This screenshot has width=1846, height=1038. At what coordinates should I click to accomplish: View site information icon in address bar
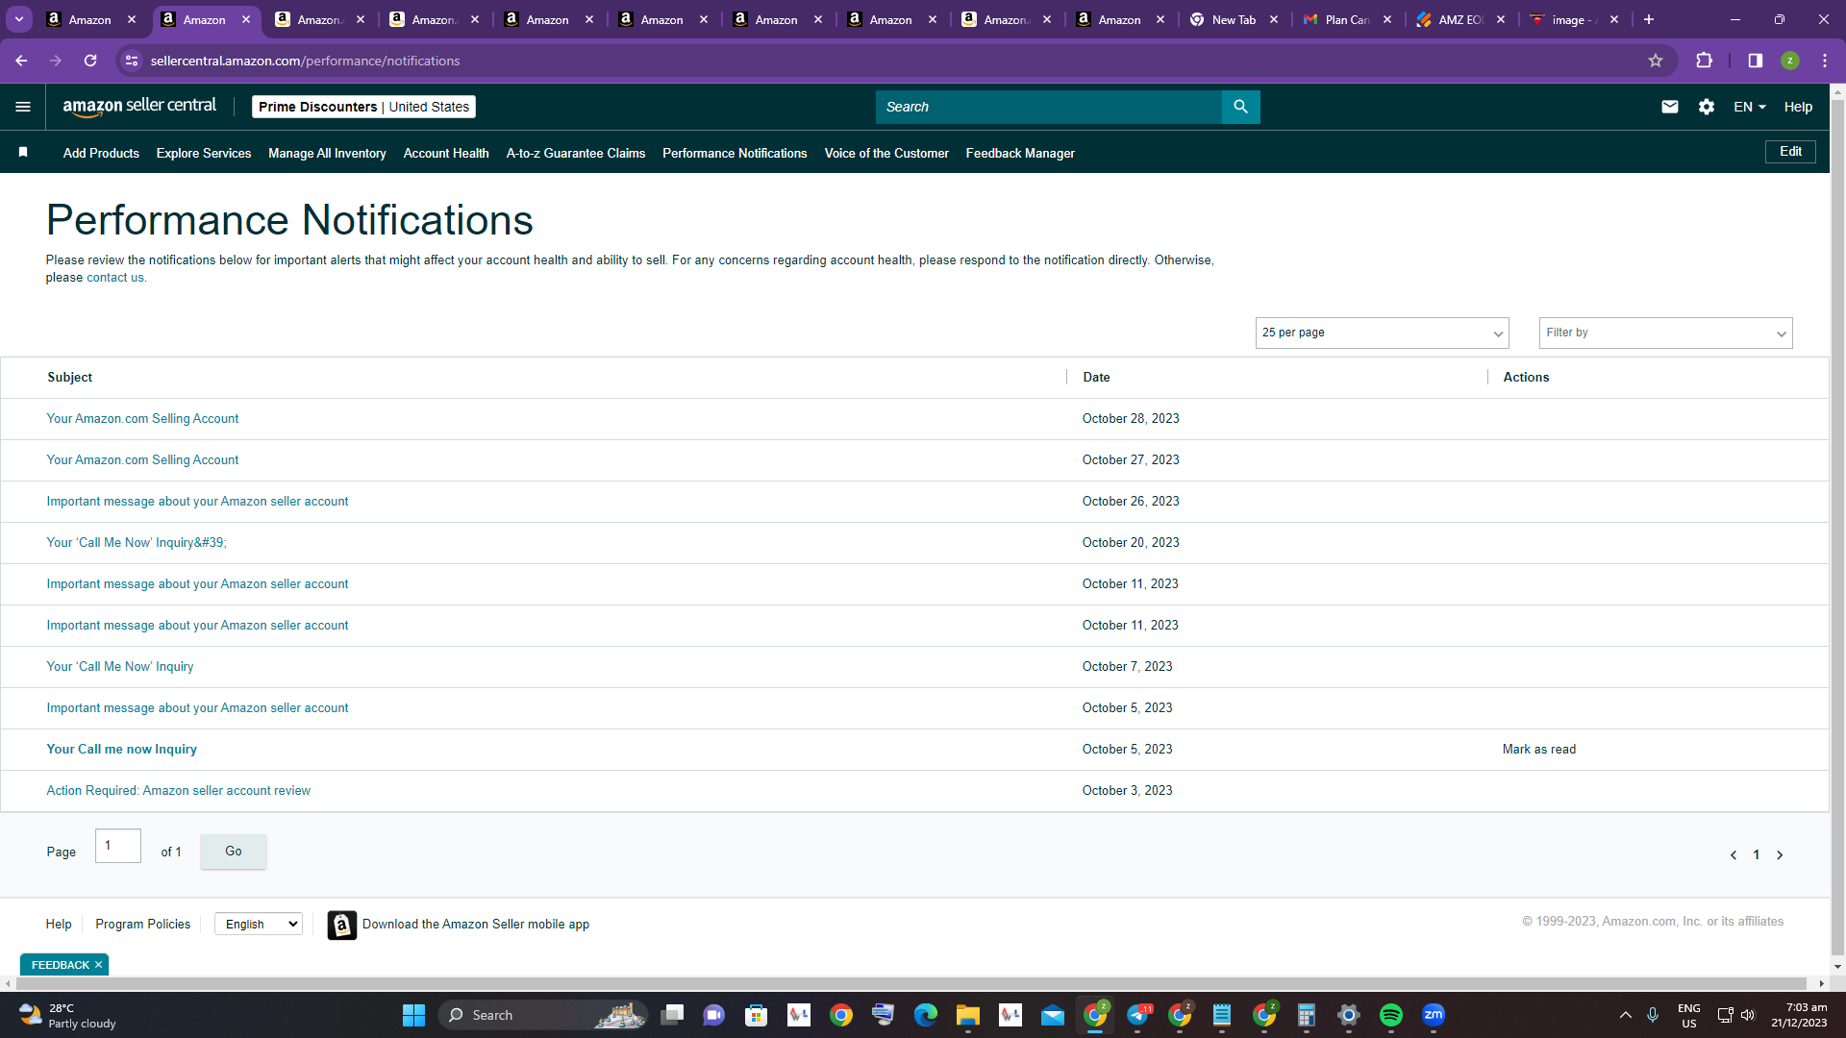pos(132,61)
